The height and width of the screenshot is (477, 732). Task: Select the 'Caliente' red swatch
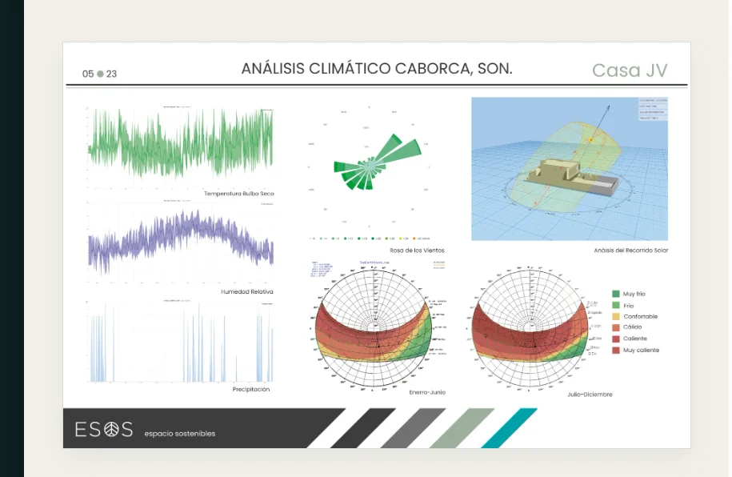tap(616, 339)
